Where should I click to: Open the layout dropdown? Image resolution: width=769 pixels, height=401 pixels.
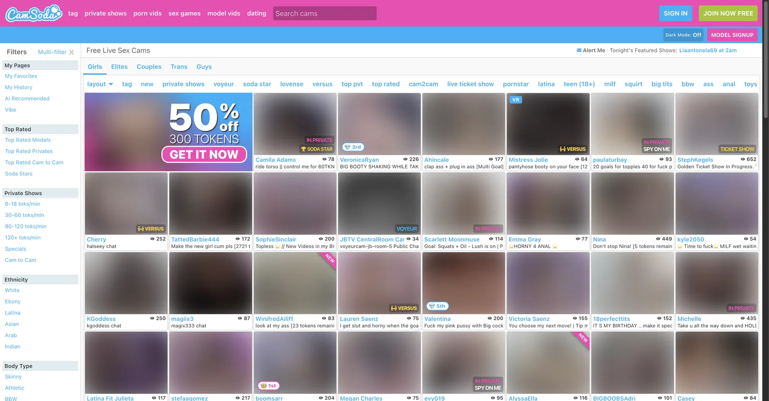[x=100, y=84]
